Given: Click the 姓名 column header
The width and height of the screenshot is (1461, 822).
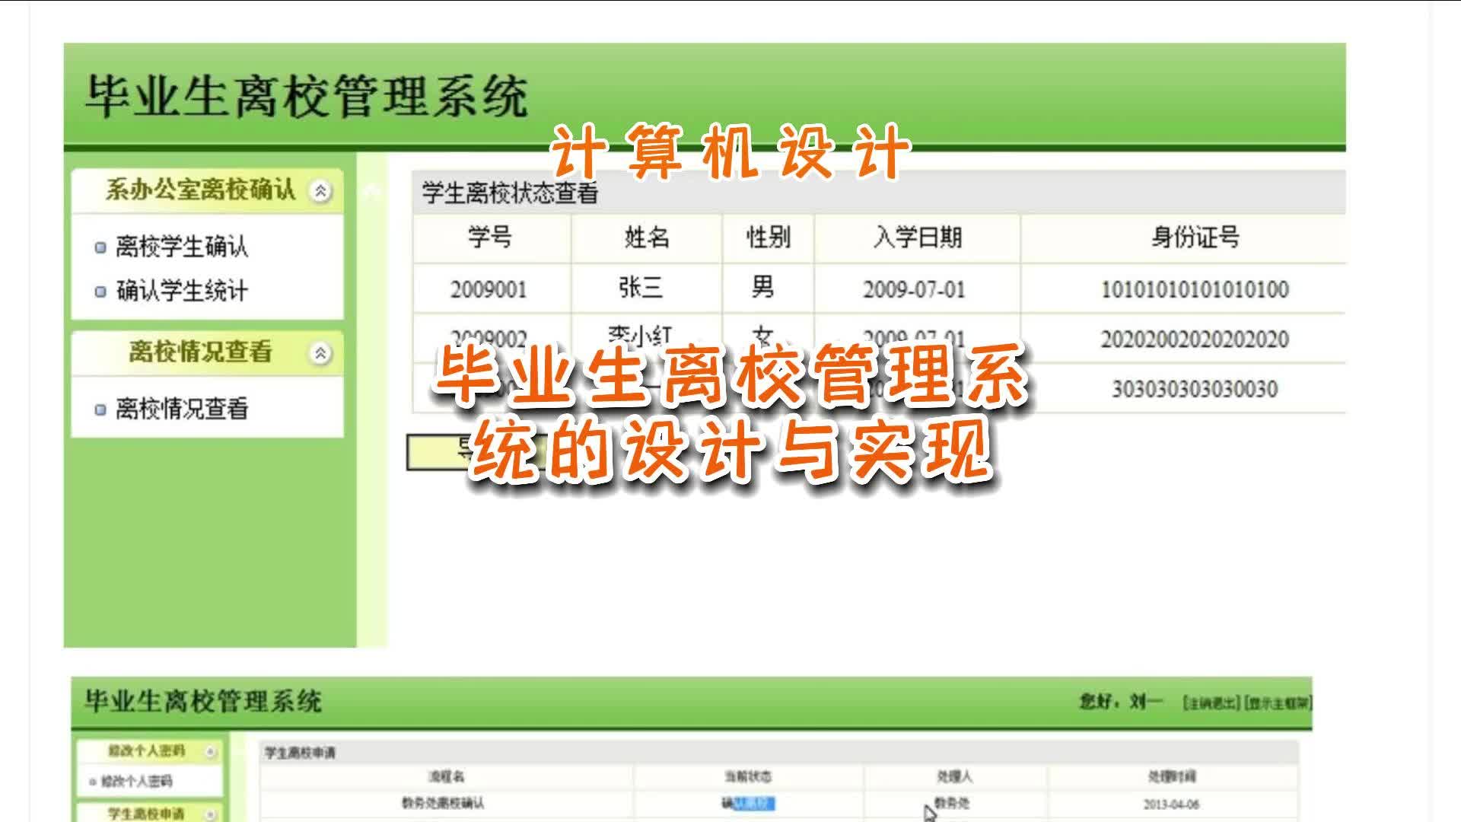Looking at the screenshot, I should click(x=647, y=237).
